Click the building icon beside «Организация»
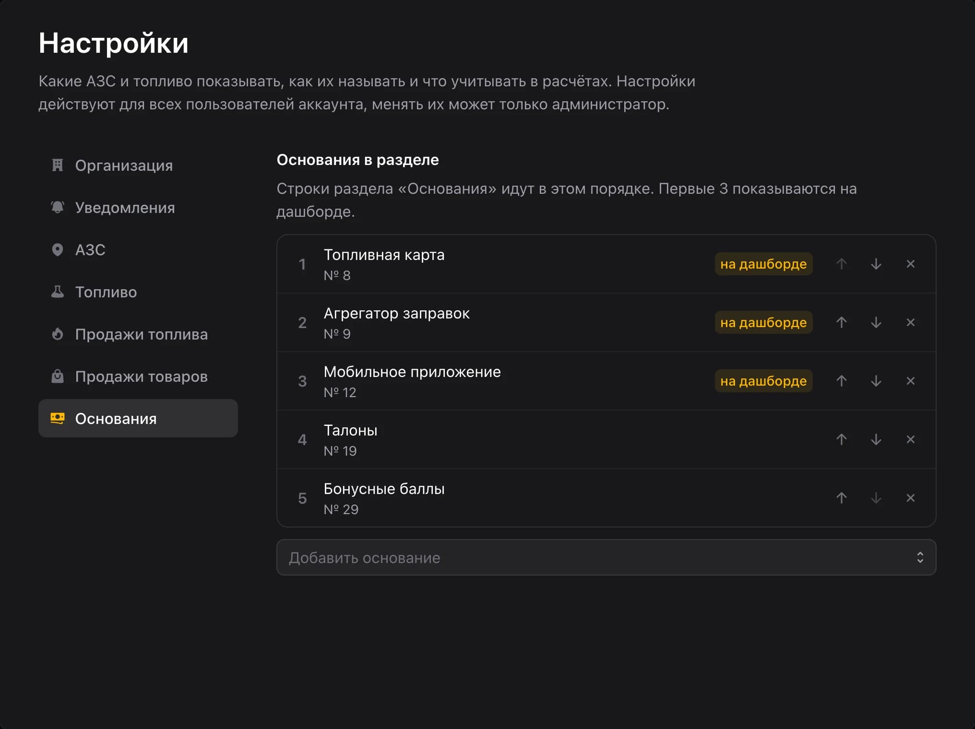This screenshot has width=975, height=729. pyautogui.click(x=58, y=165)
